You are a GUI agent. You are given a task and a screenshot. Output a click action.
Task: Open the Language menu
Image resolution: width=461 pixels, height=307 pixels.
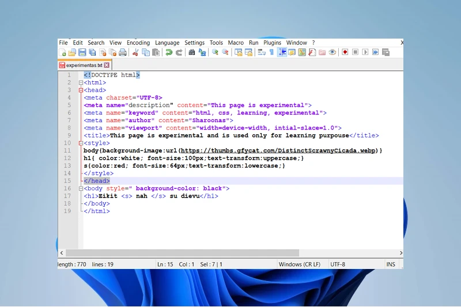pos(167,43)
